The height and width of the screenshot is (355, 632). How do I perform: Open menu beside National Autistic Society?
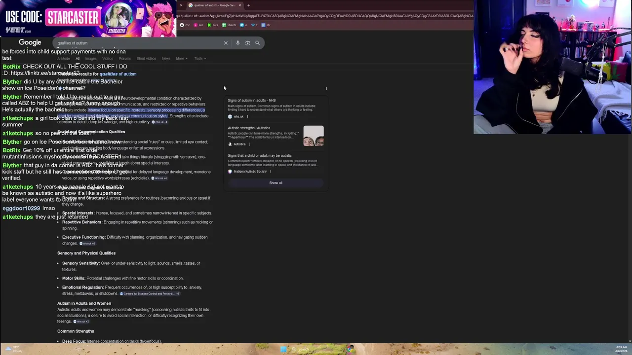(x=271, y=172)
